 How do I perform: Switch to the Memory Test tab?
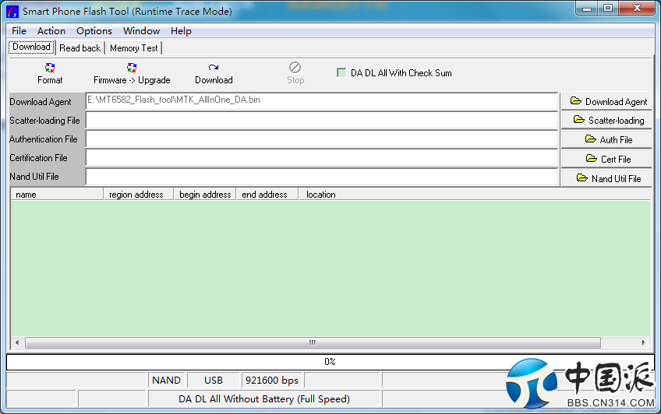click(x=133, y=48)
